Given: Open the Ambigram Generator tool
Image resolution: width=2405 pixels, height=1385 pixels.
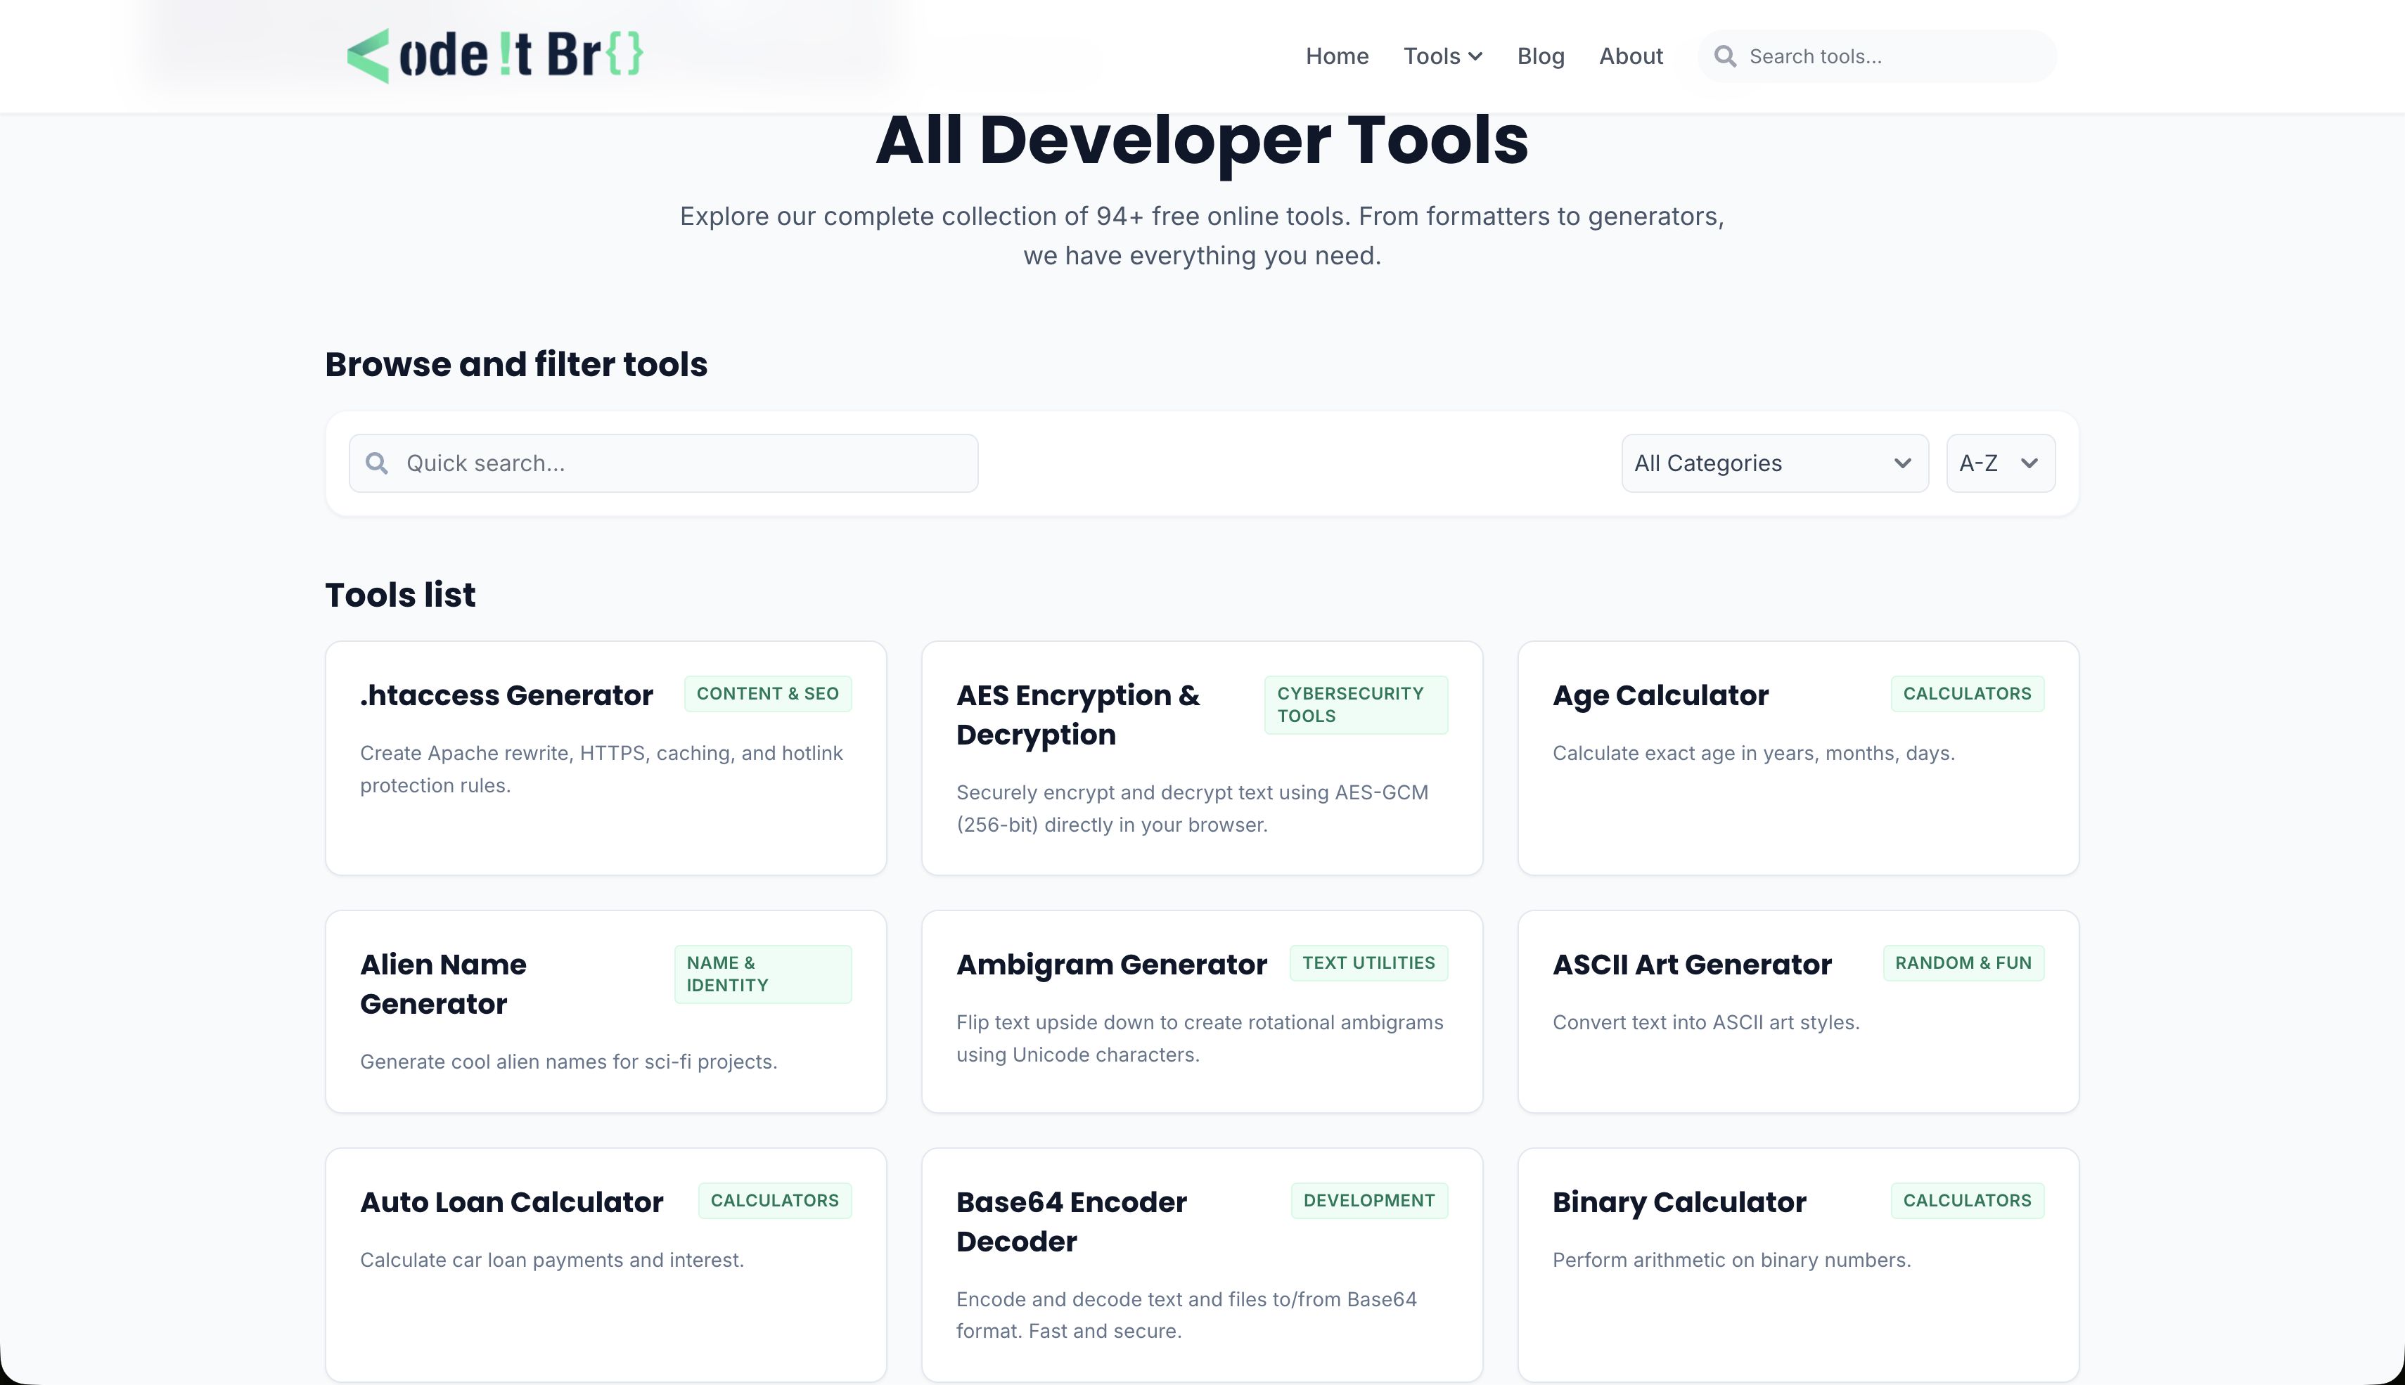Looking at the screenshot, I should tap(1111, 964).
